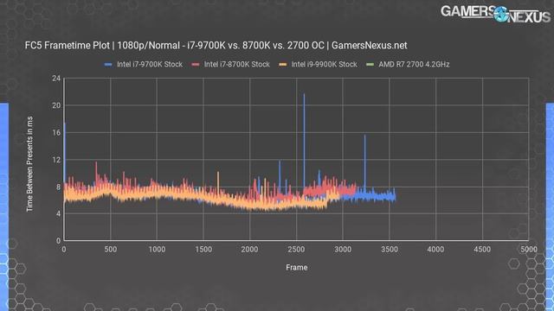The height and width of the screenshot is (311, 554).
Task: Click the x-axis value 4000
Action: (435, 250)
